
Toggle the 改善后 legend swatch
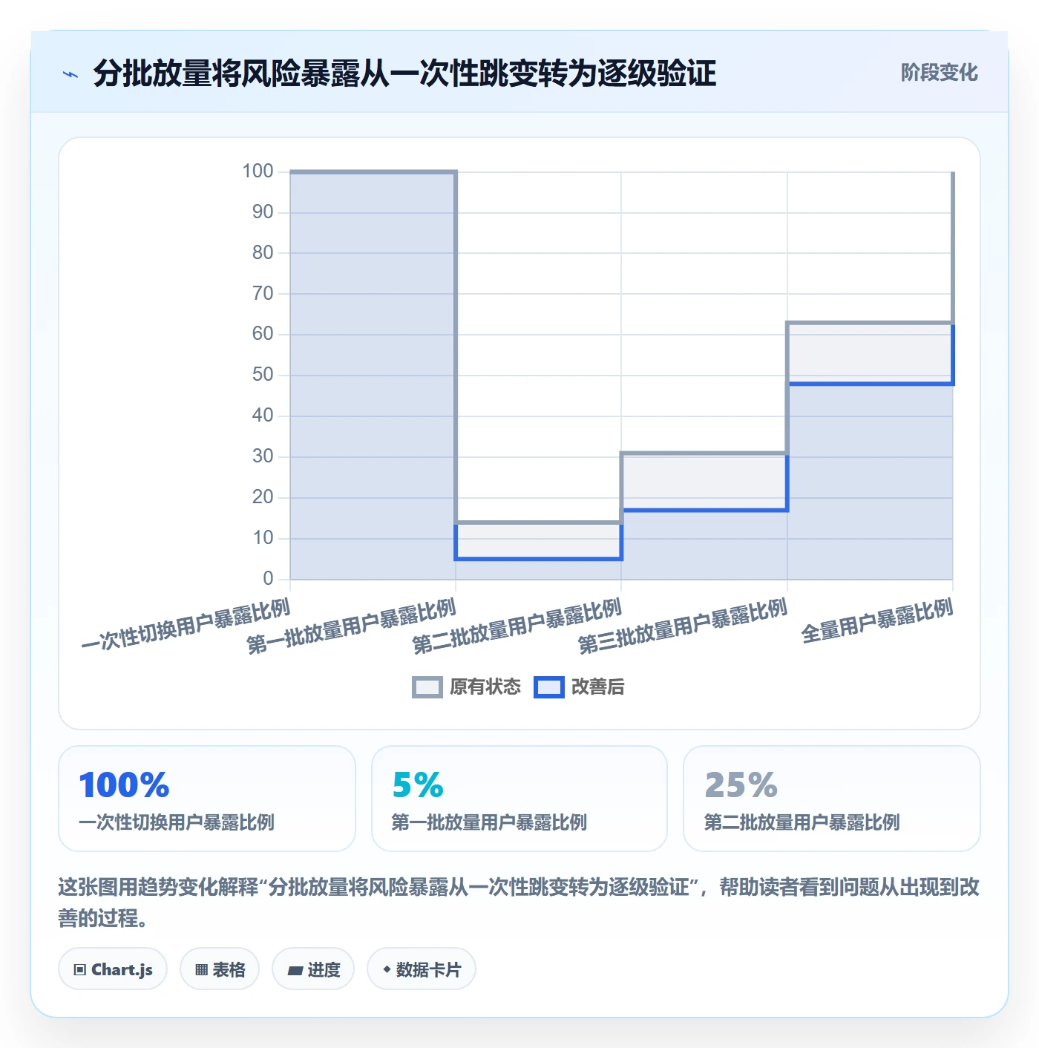[x=549, y=687]
